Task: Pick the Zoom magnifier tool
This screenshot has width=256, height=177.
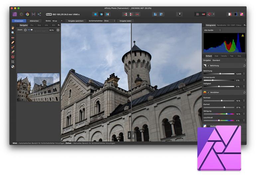Action: [13, 33]
